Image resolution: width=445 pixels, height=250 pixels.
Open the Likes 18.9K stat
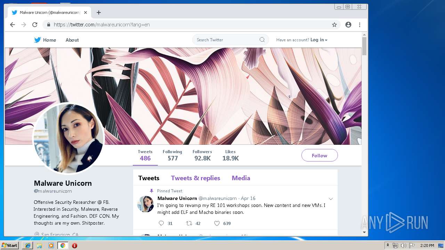pyautogui.click(x=230, y=156)
